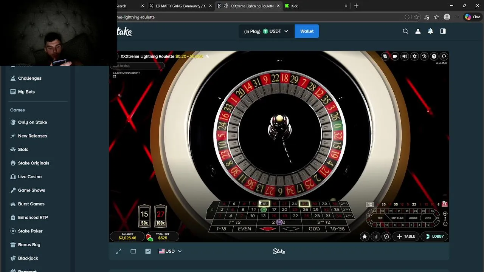This screenshot has width=484, height=272.
Task: Open Challenges in the sidebar
Action: tap(29, 78)
